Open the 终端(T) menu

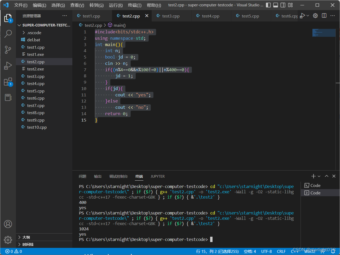tap(135, 5)
